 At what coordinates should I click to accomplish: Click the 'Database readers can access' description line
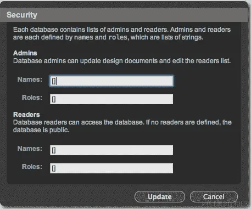(x=122, y=122)
